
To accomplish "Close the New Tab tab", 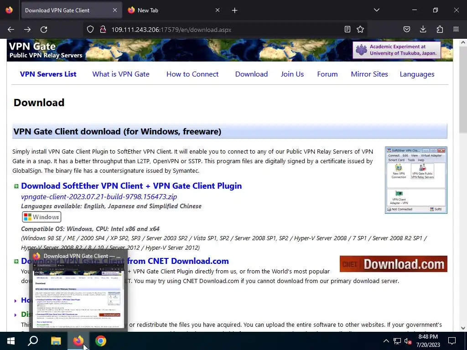I will coord(218,10).
